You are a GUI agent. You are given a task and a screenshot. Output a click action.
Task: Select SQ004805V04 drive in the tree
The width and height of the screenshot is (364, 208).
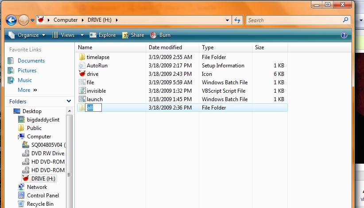click(48, 145)
